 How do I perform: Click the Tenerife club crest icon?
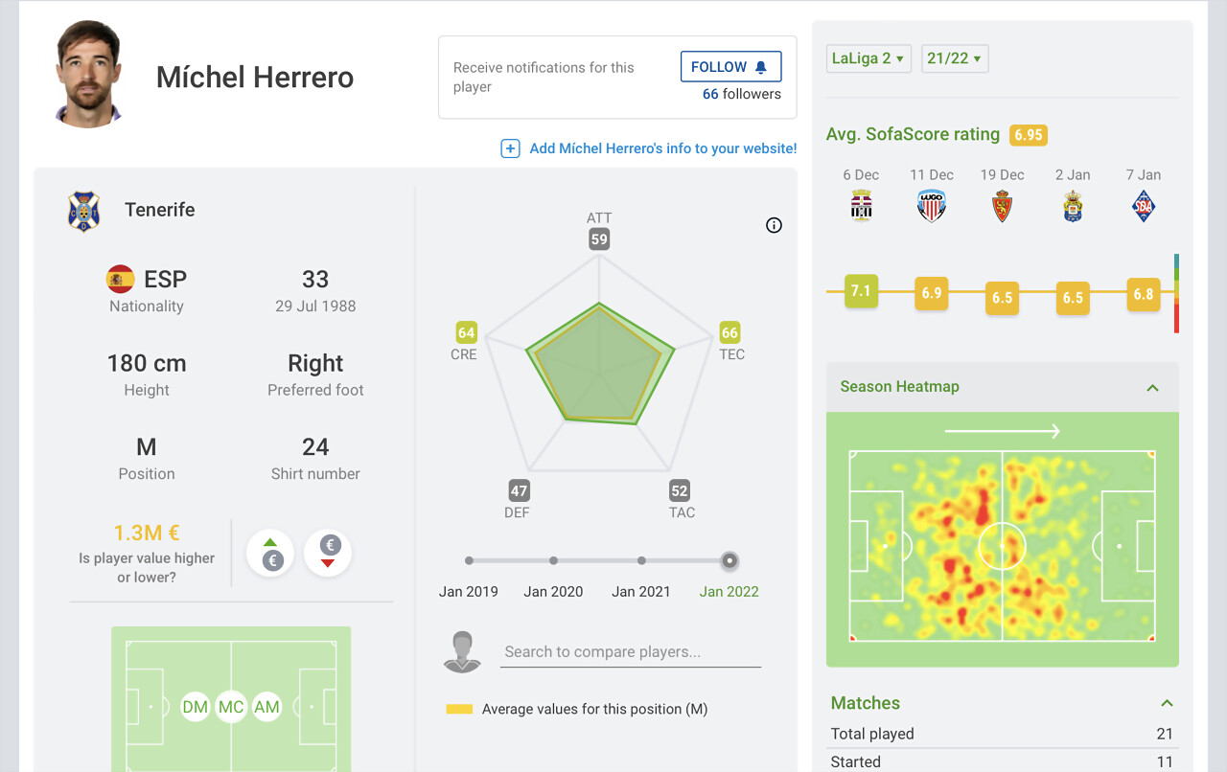(83, 211)
